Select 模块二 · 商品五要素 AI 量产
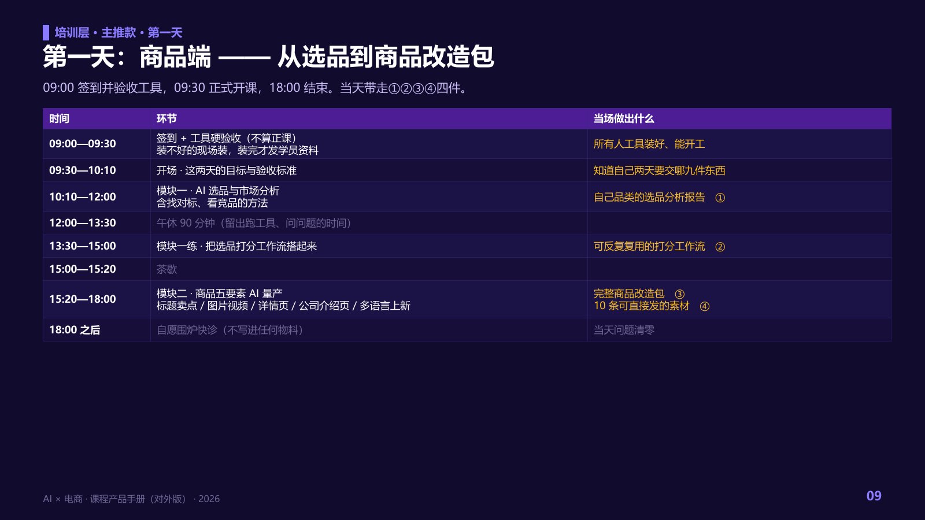925x520 pixels. tap(220, 294)
